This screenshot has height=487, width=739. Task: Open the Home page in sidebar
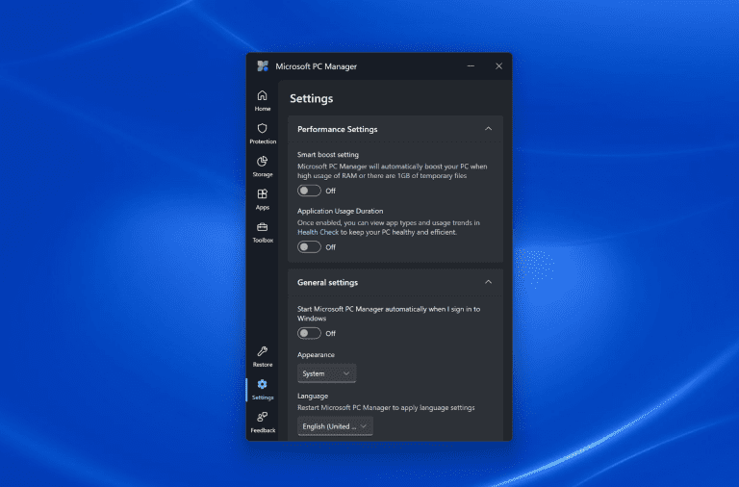262,100
